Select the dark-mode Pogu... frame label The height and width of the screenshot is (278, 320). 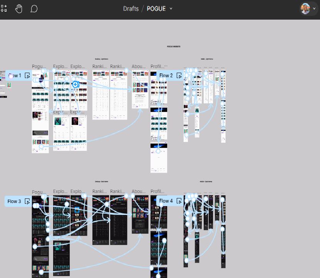point(39,192)
